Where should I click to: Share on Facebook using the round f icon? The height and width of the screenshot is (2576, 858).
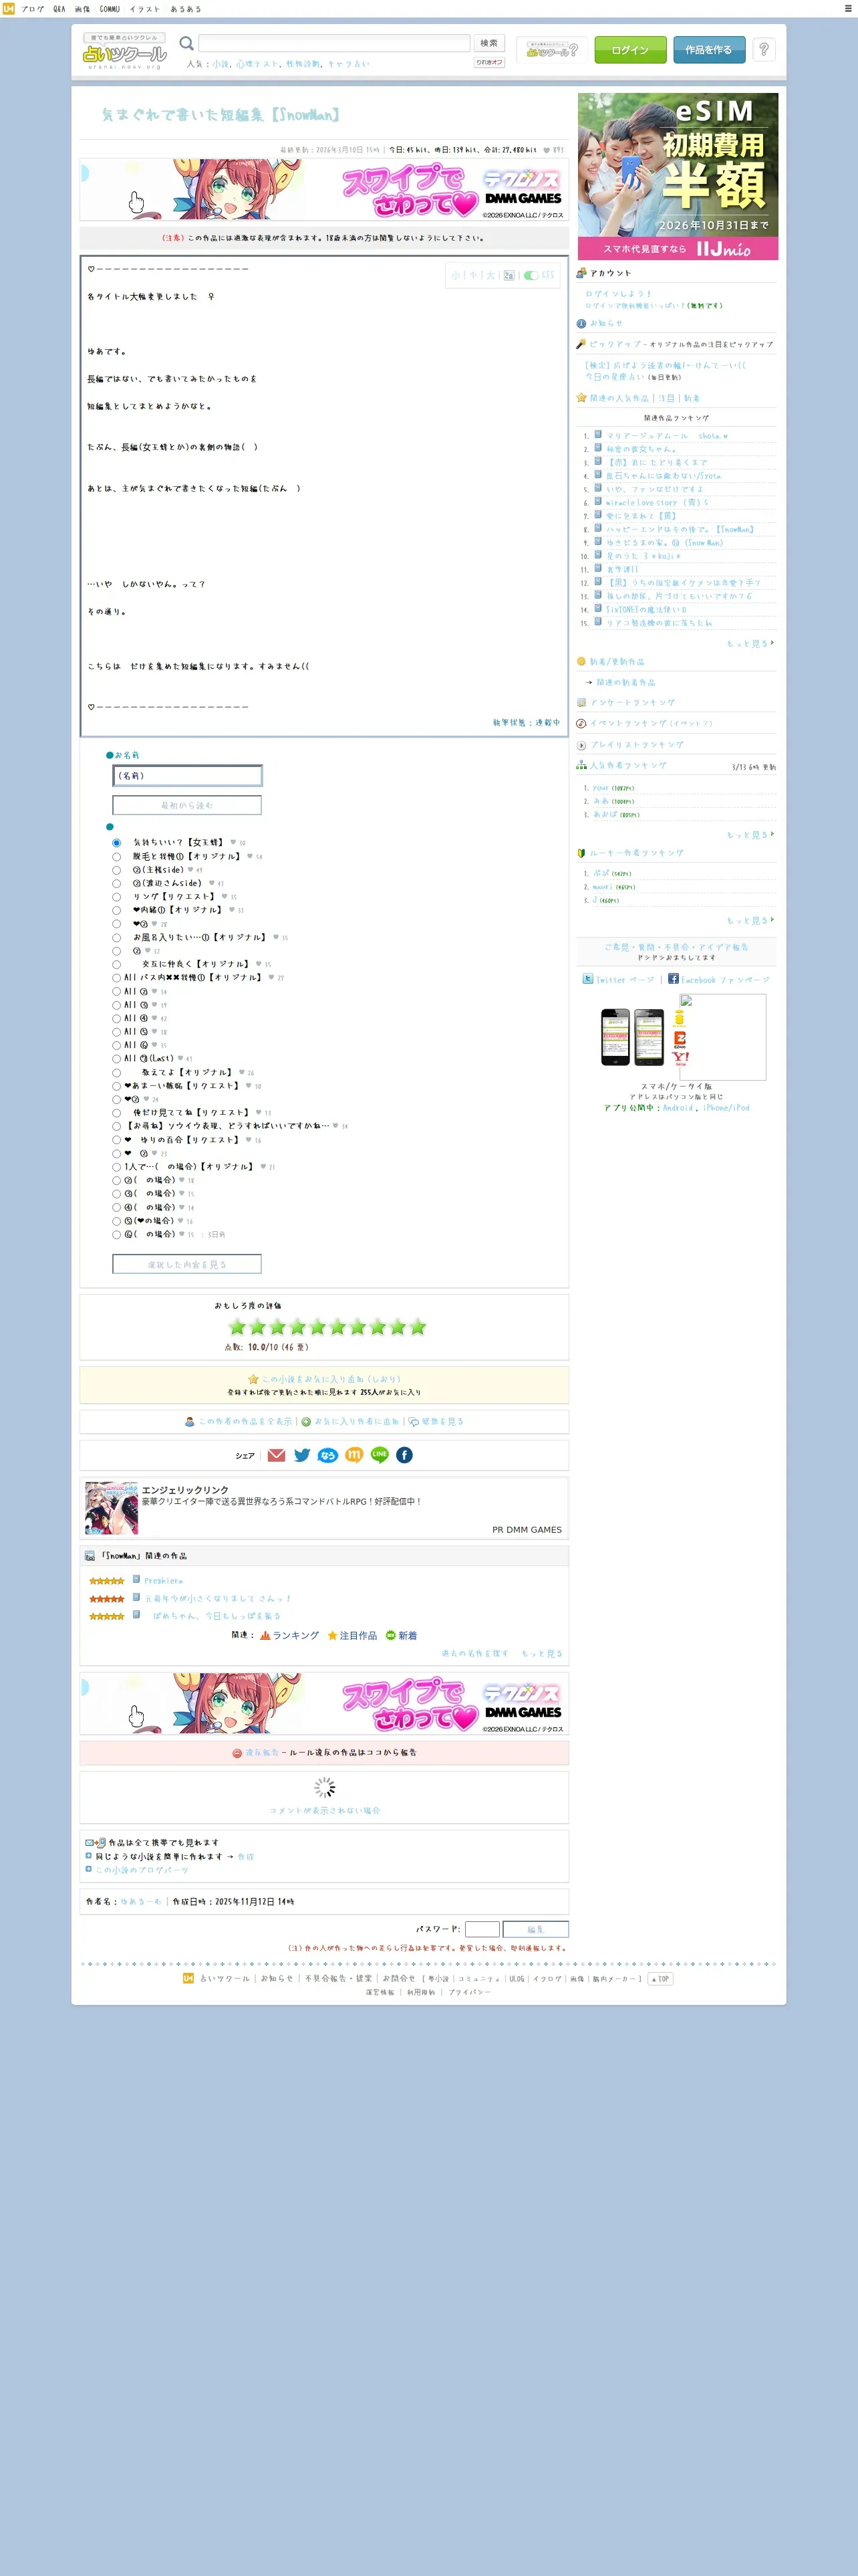[x=404, y=1455]
